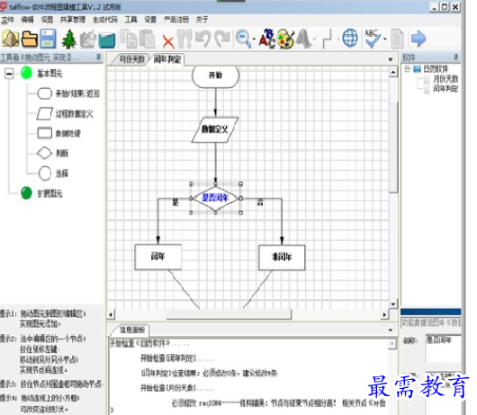477x415 pixels.
Task: Open the 编辑 menu
Action: pos(27,20)
